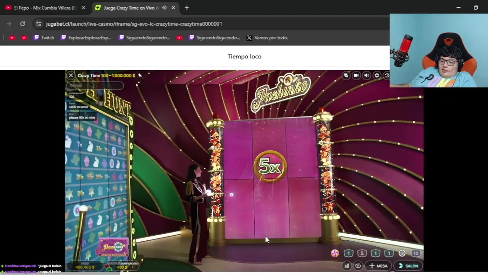
Task: Click chat message please 50x or mire
Action: click(82, 118)
